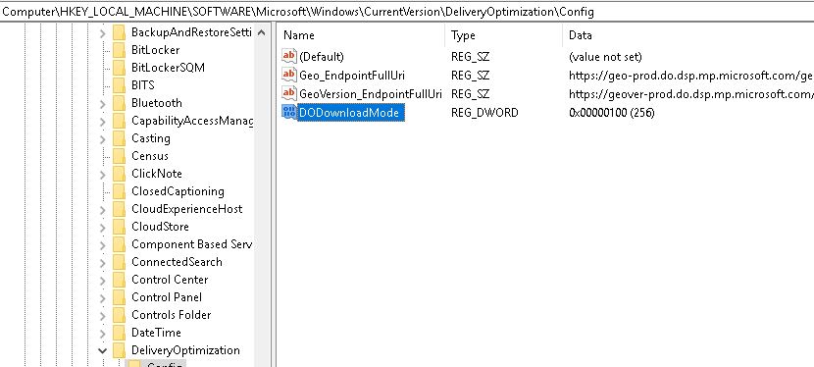Click the (value not set) data cell
This screenshot has width=814, height=367.
(605, 56)
